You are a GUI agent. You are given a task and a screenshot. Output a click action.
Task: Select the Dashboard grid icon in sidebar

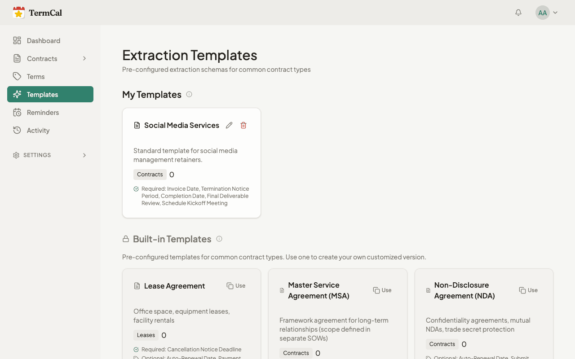17,40
